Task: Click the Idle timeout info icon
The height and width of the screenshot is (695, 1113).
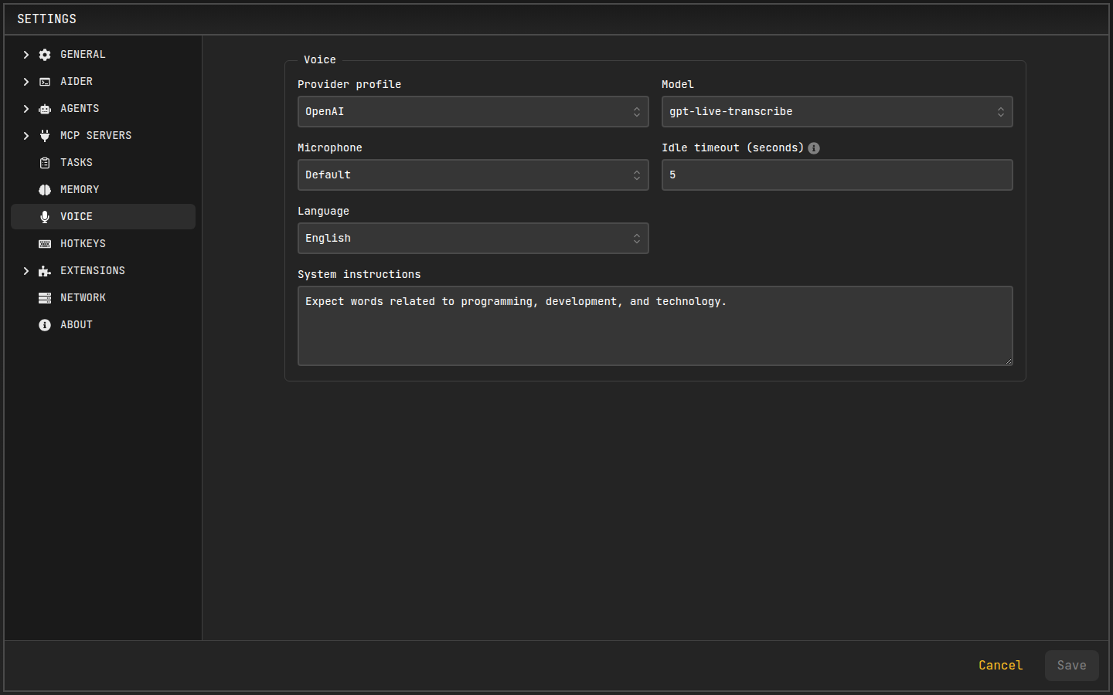Action: 814,148
